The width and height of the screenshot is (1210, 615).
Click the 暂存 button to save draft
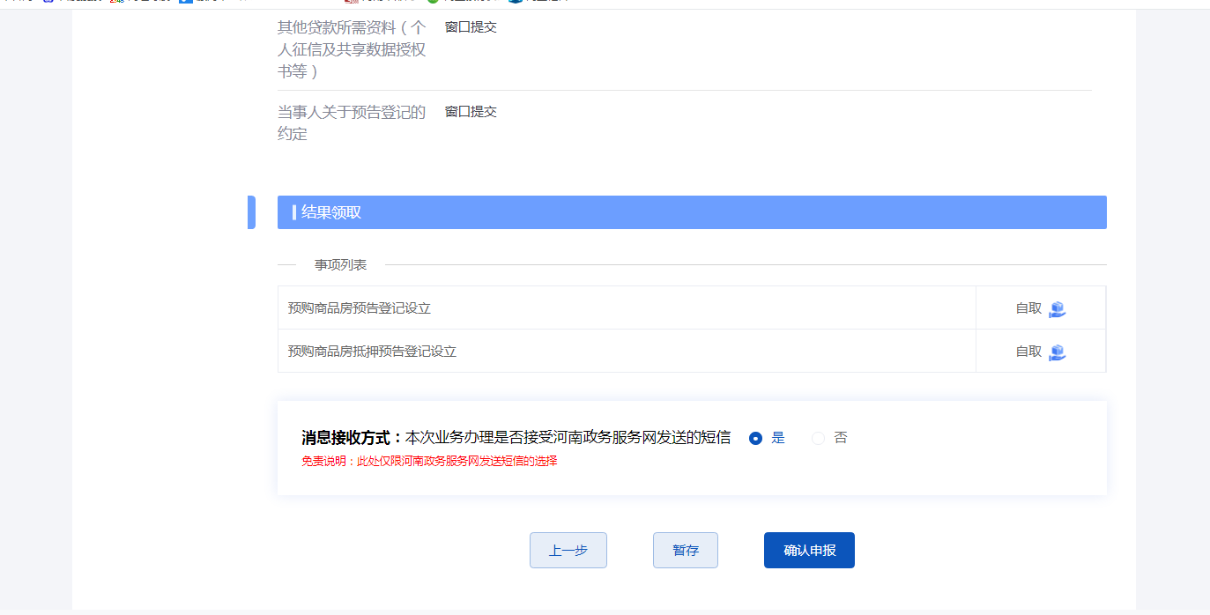coord(685,550)
